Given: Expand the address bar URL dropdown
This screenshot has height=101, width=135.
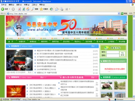Looking at the screenshot, I should (119, 14).
